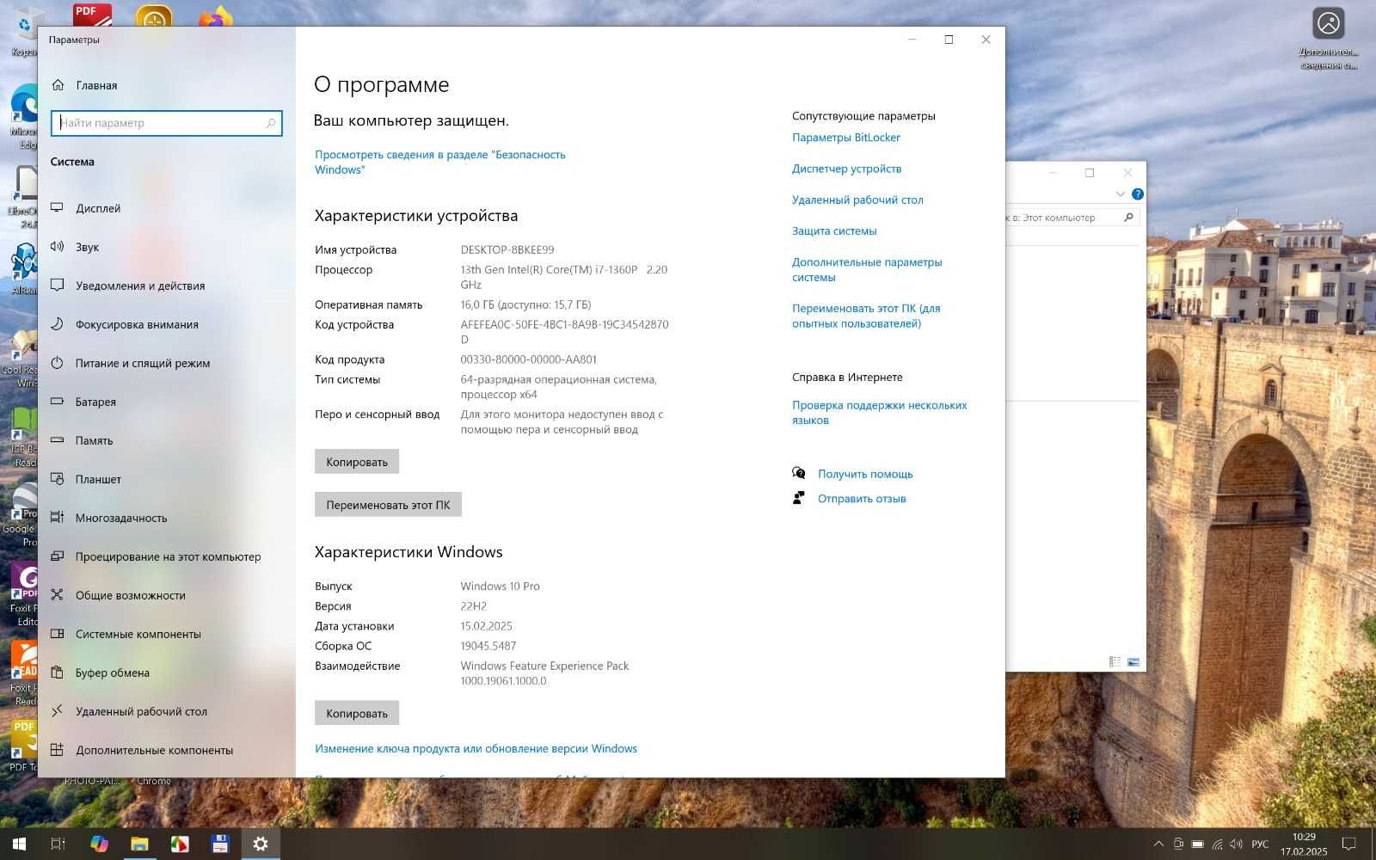Open the Безопасность Windows details link

tap(440, 162)
